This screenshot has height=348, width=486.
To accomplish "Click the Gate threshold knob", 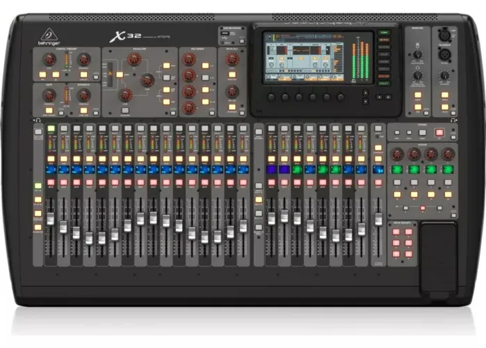I will tap(49, 95).
